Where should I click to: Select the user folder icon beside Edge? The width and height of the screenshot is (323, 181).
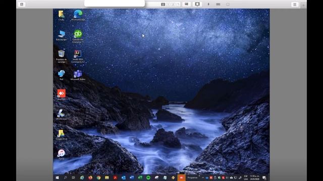coord(62,16)
